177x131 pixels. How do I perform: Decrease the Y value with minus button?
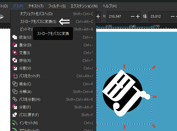click(x=133, y=16)
